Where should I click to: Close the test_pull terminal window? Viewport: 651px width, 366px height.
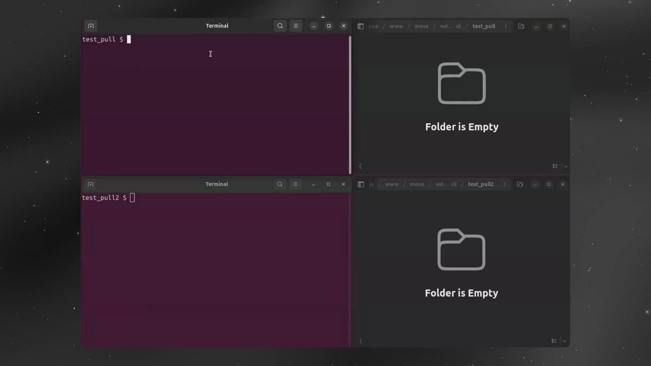[343, 26]
